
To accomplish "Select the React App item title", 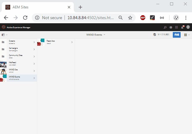I will pyautogui.click(x=51, y=41).
